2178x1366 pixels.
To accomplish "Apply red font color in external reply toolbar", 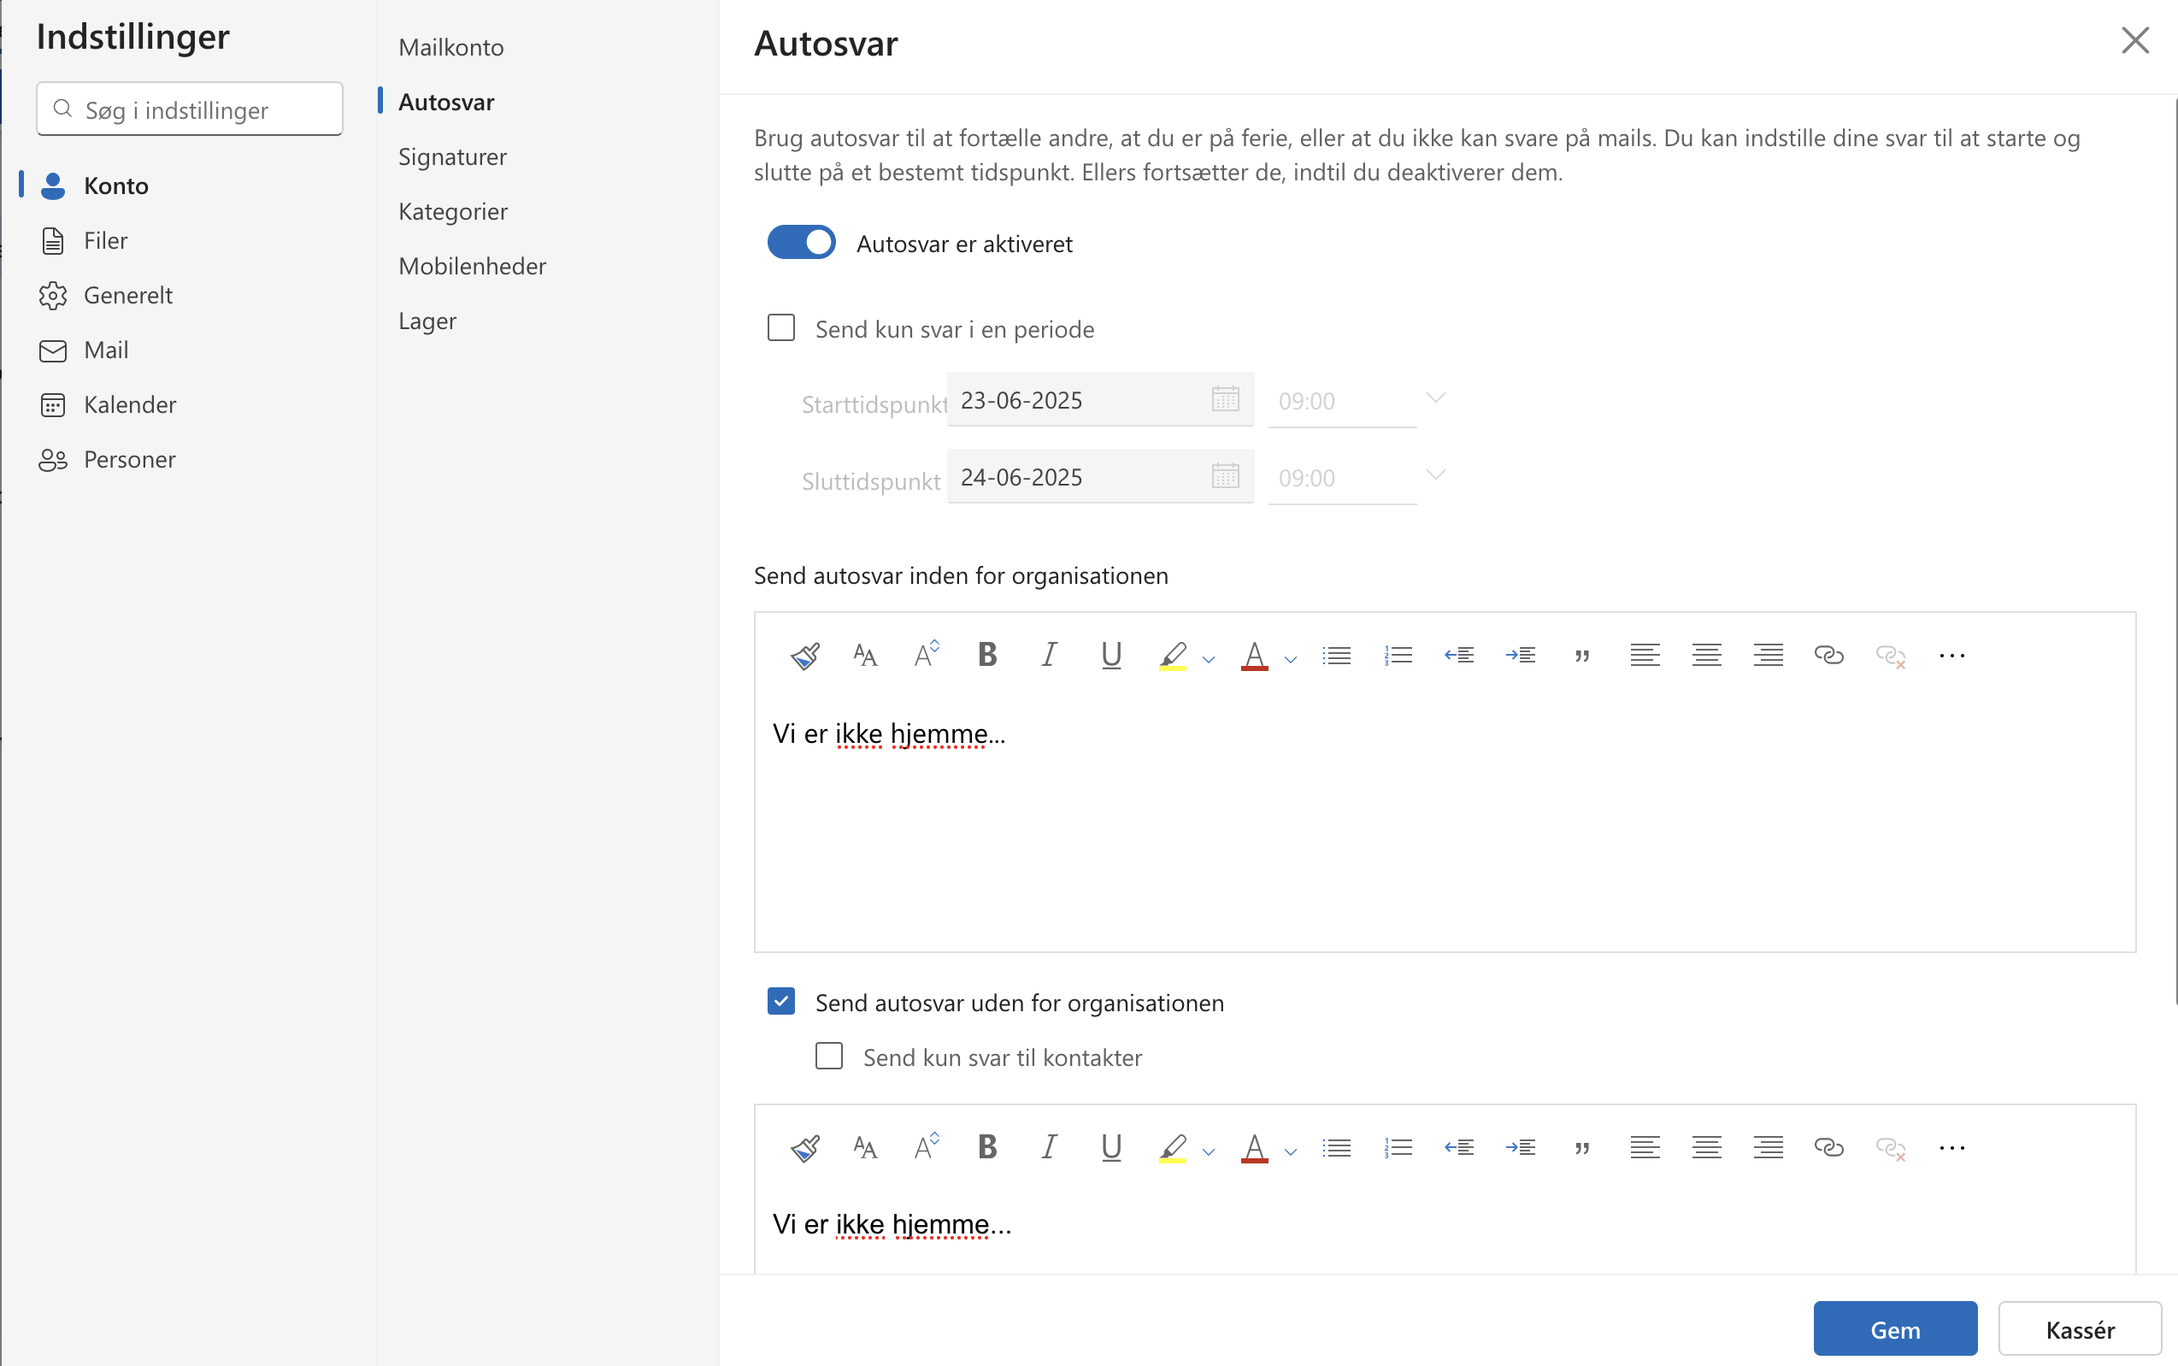I will [x=1254, y=1147].
